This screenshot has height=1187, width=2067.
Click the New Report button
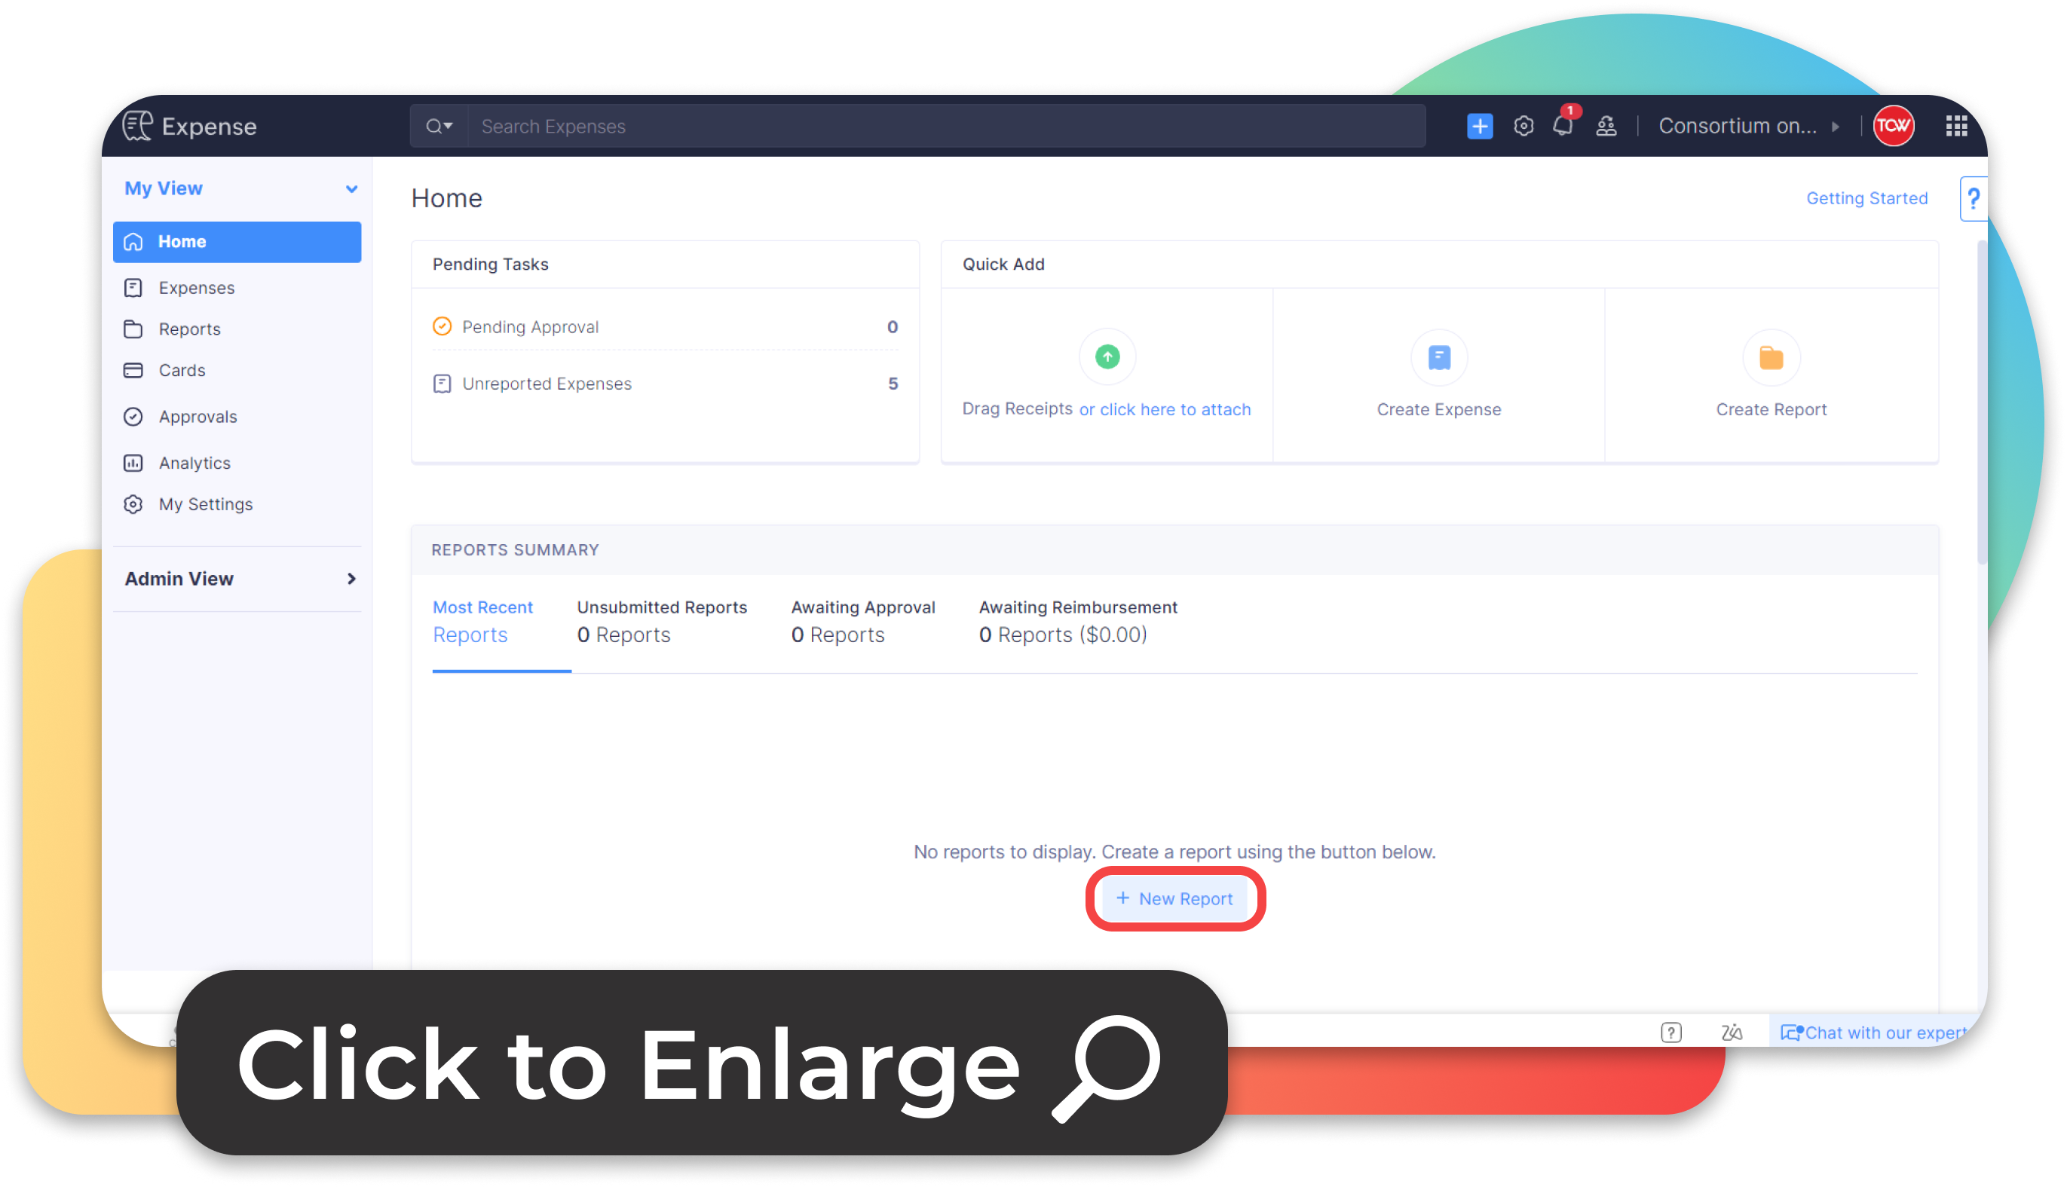pos(1174,898)
